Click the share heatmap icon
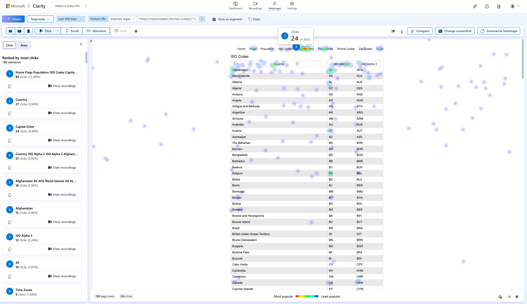527x304 pixels. tap(393, 31)
